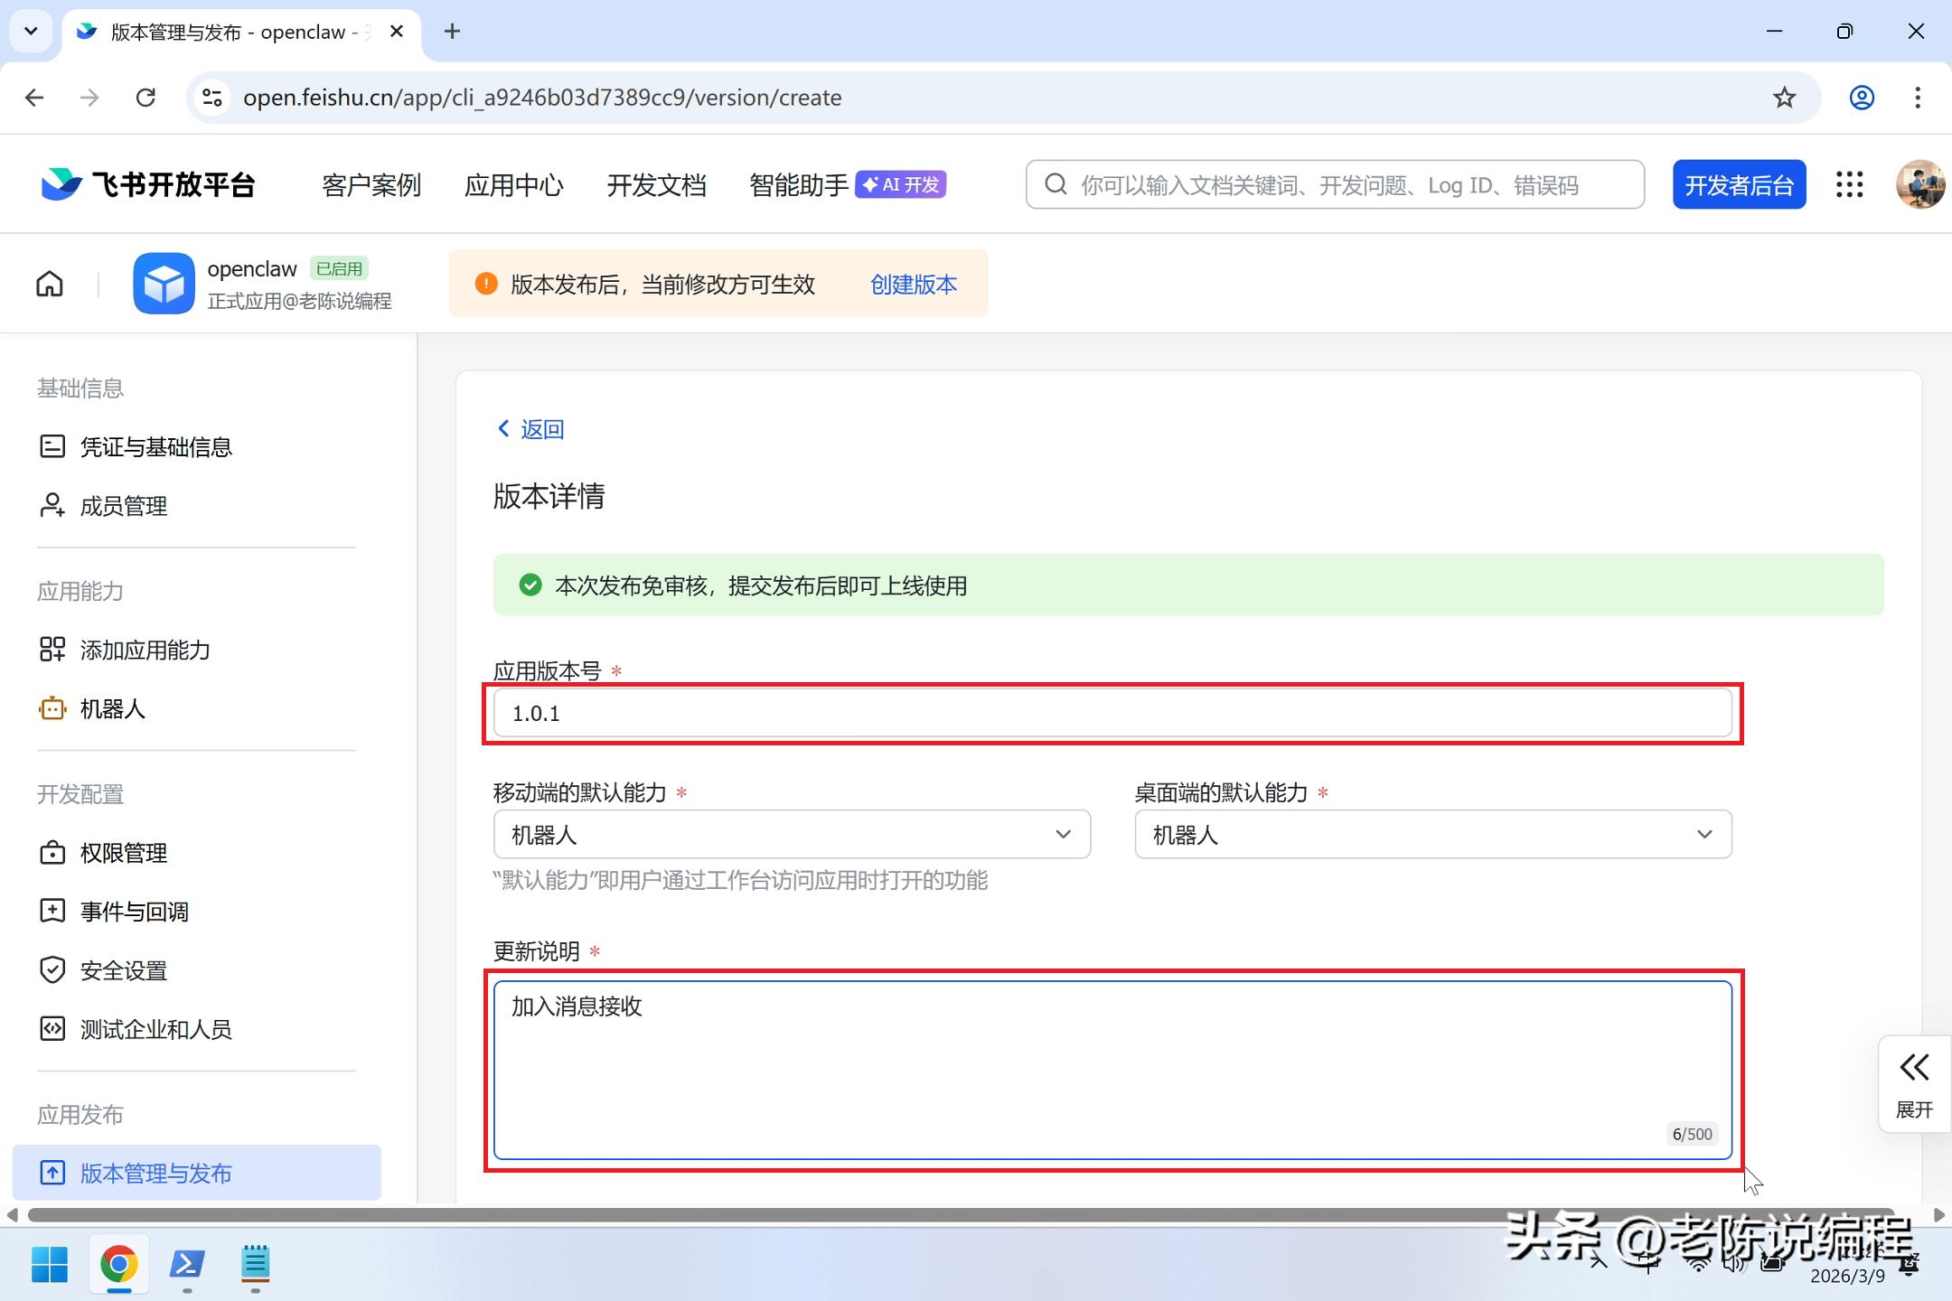Open 事件与回调 sidebar entry
Screen dimensions: 1952x1301
[x=134, y=912]
